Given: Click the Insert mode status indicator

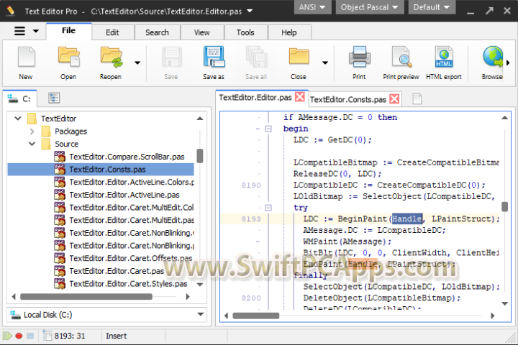Looking at the screenshot, I should pyautogui.click(x=117, y=336).
